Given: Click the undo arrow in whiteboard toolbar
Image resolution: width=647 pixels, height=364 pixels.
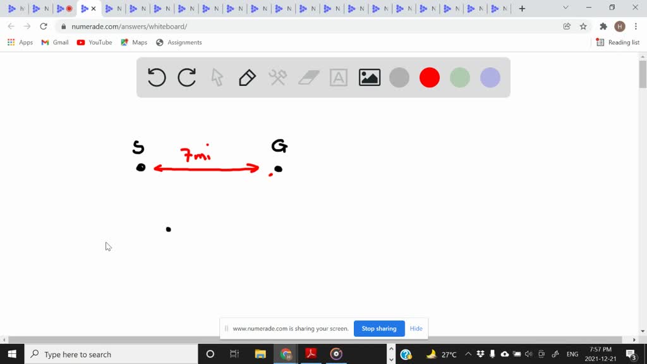Looking at the screenshot, I should 157,78.
